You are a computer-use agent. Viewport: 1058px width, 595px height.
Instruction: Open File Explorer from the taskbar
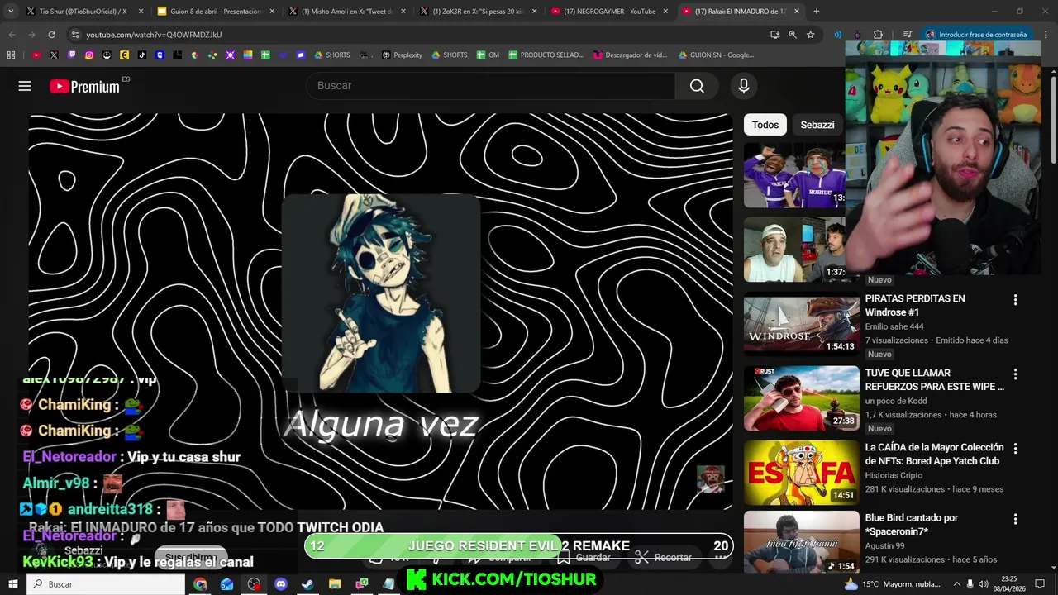[x=334, y=584]
